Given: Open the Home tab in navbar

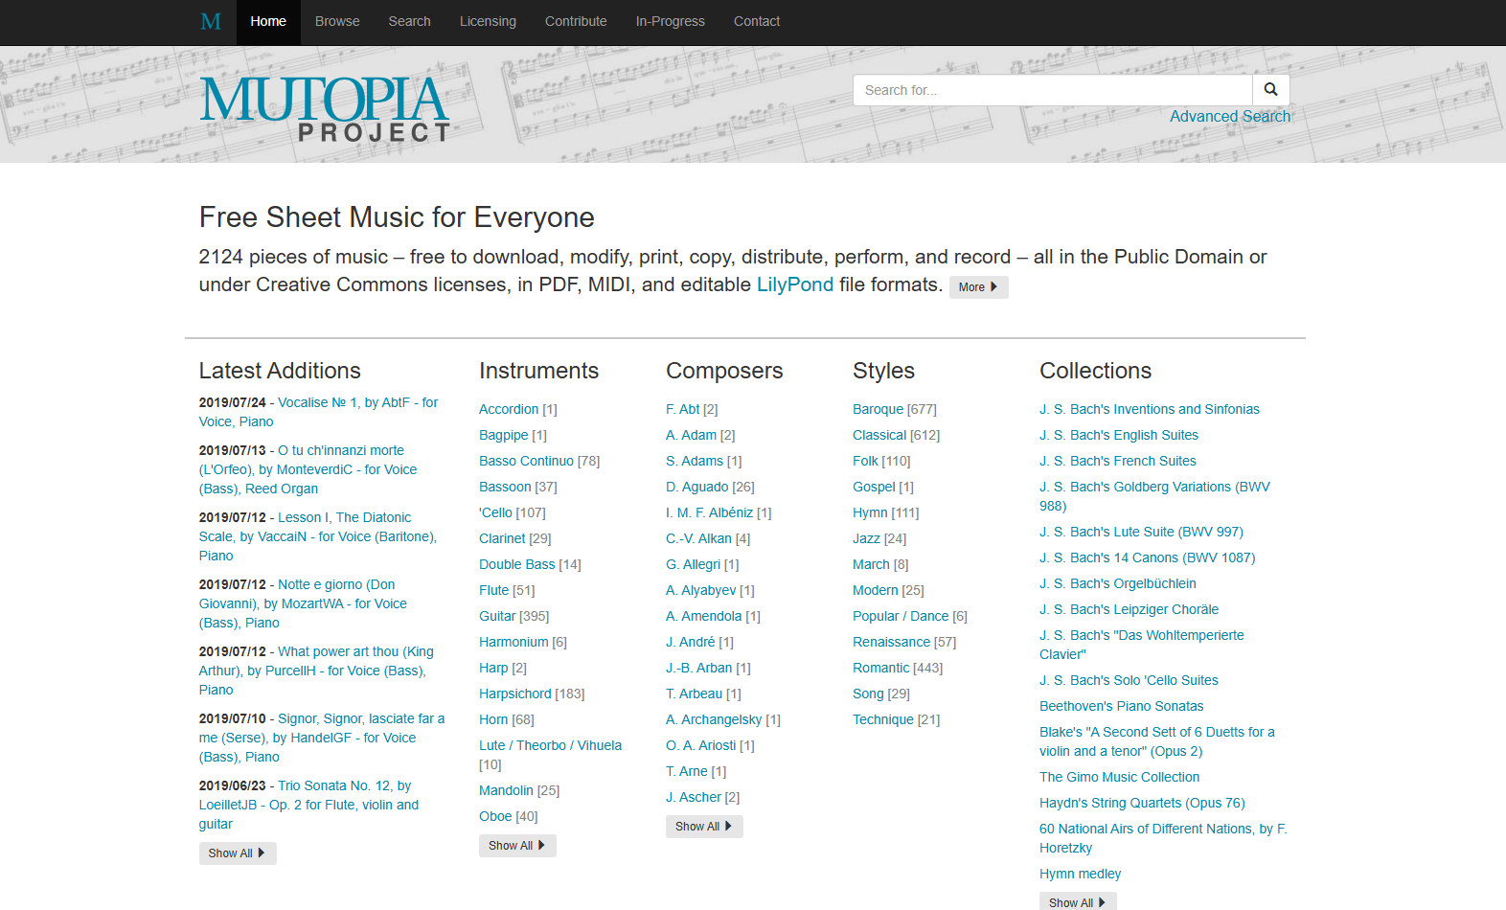Looking at the screenshot, I should coord(268,21).
